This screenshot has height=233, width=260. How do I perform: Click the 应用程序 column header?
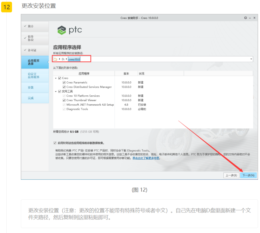pos(84,74)
